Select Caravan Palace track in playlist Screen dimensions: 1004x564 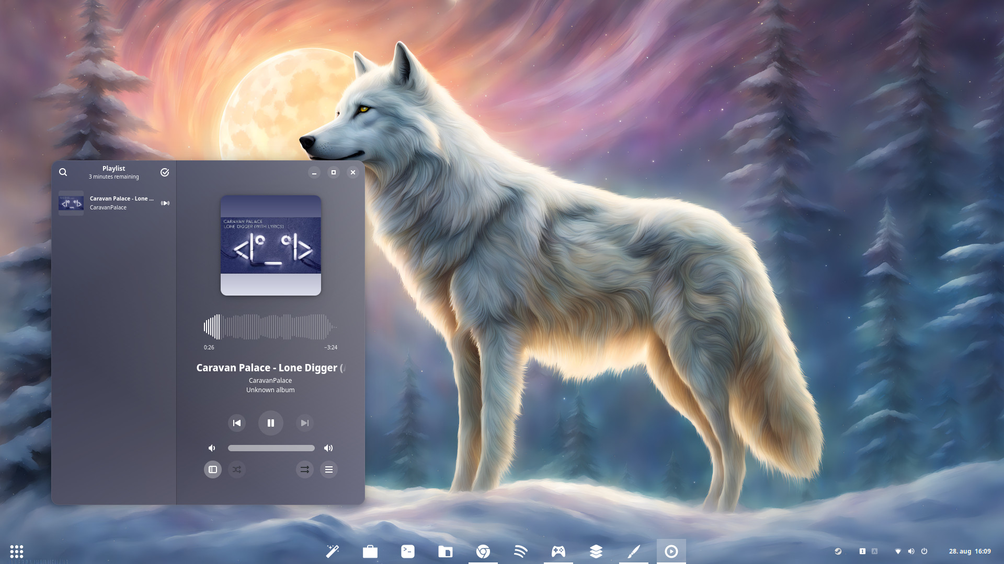coord(113,203)
